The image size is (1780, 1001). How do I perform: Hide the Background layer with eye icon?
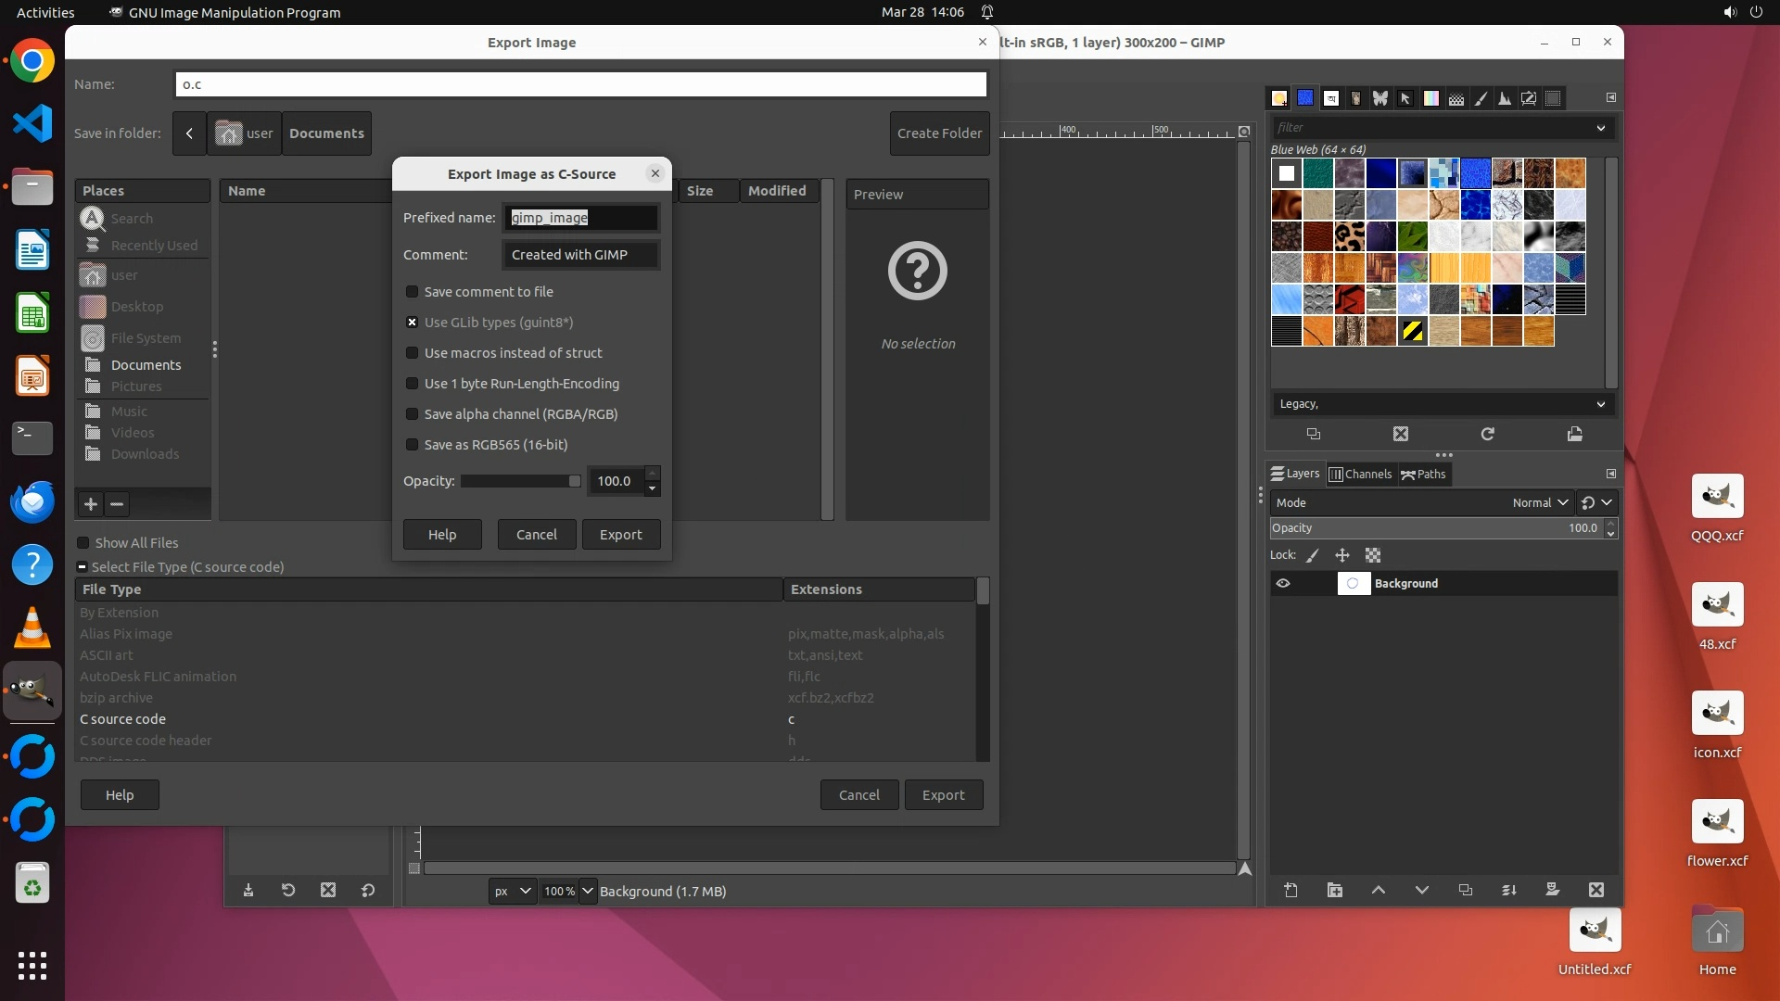1283,583
